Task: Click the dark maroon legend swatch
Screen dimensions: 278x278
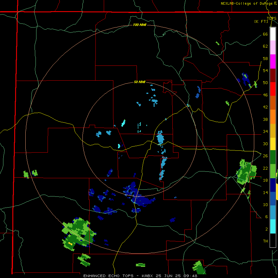Action: [273, 75]
